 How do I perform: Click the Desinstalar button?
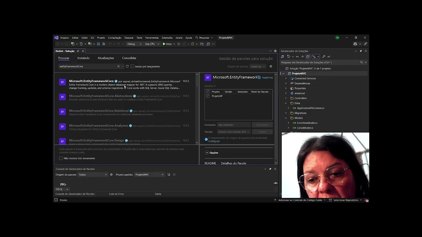tap(262, 125)
